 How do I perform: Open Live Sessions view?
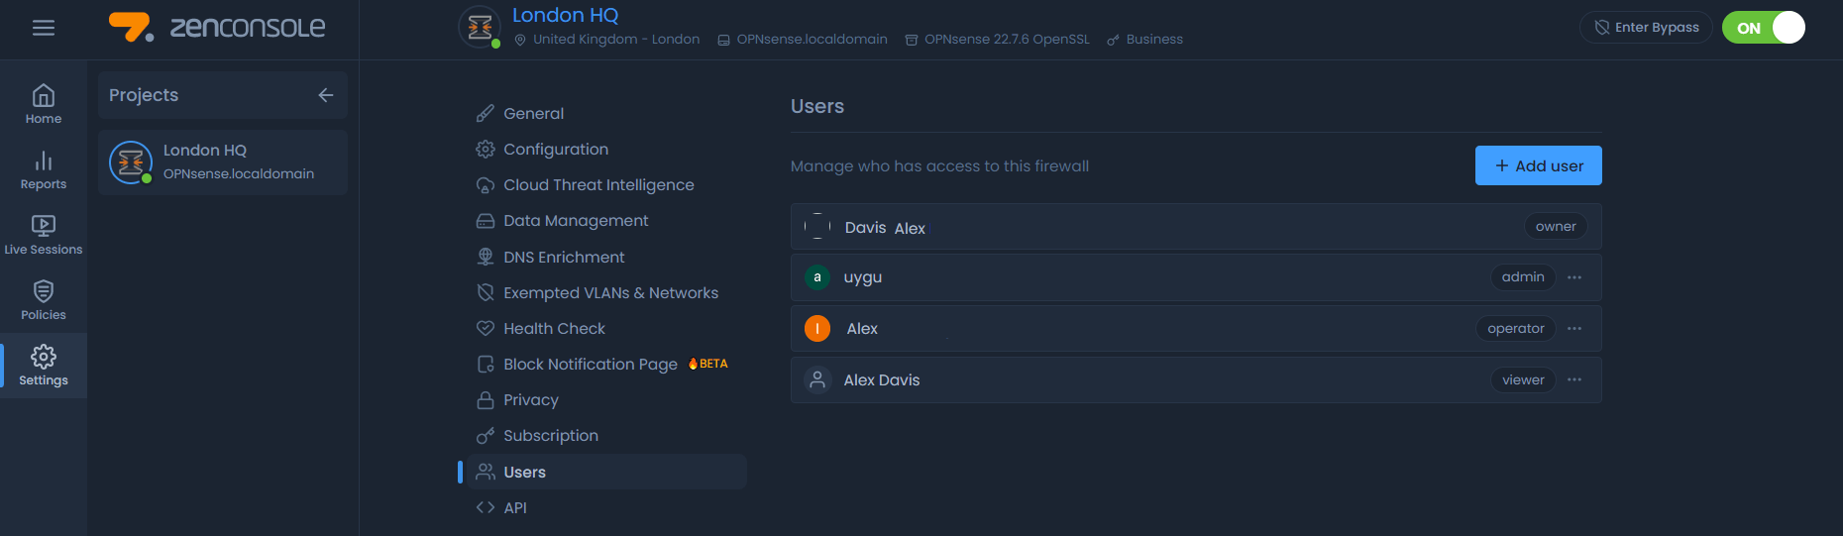[44, 235]
